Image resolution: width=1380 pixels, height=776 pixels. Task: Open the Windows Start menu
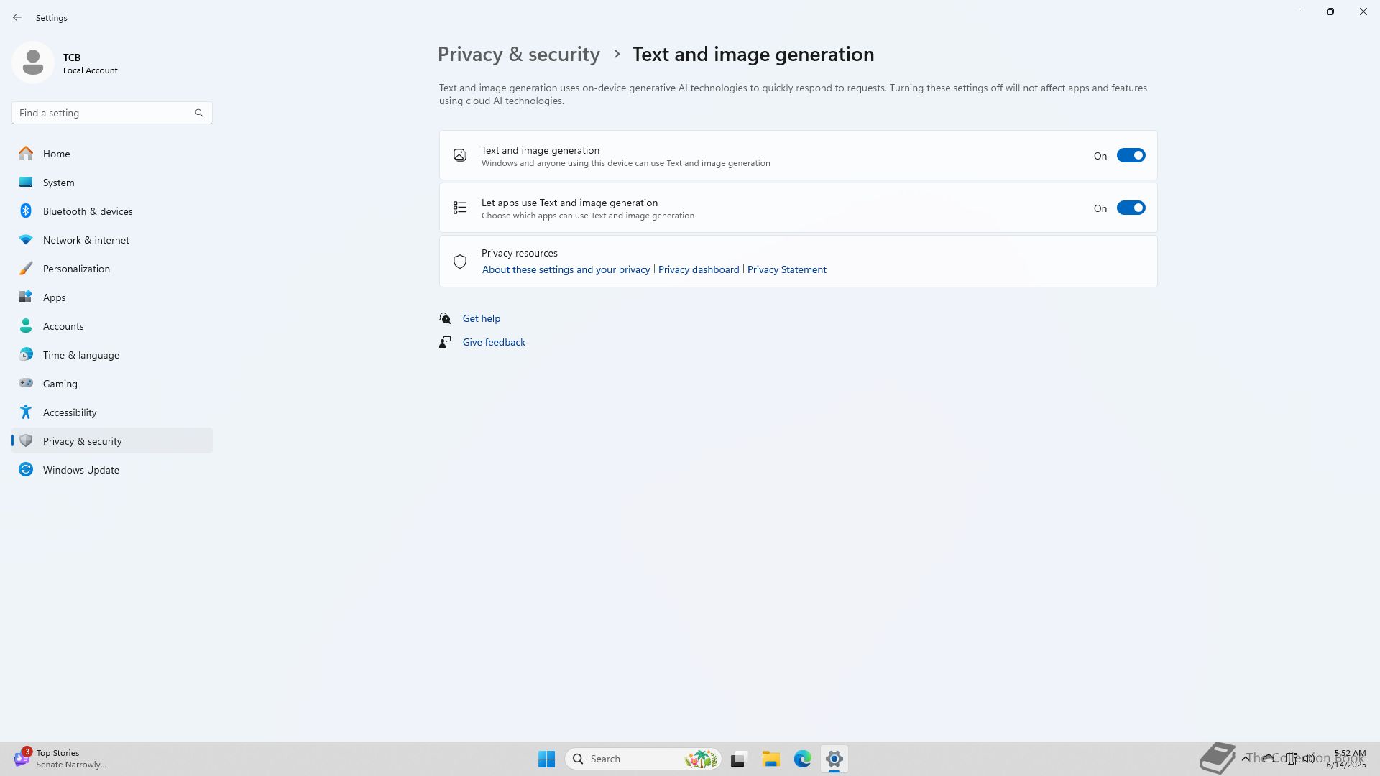coord(546,759)
